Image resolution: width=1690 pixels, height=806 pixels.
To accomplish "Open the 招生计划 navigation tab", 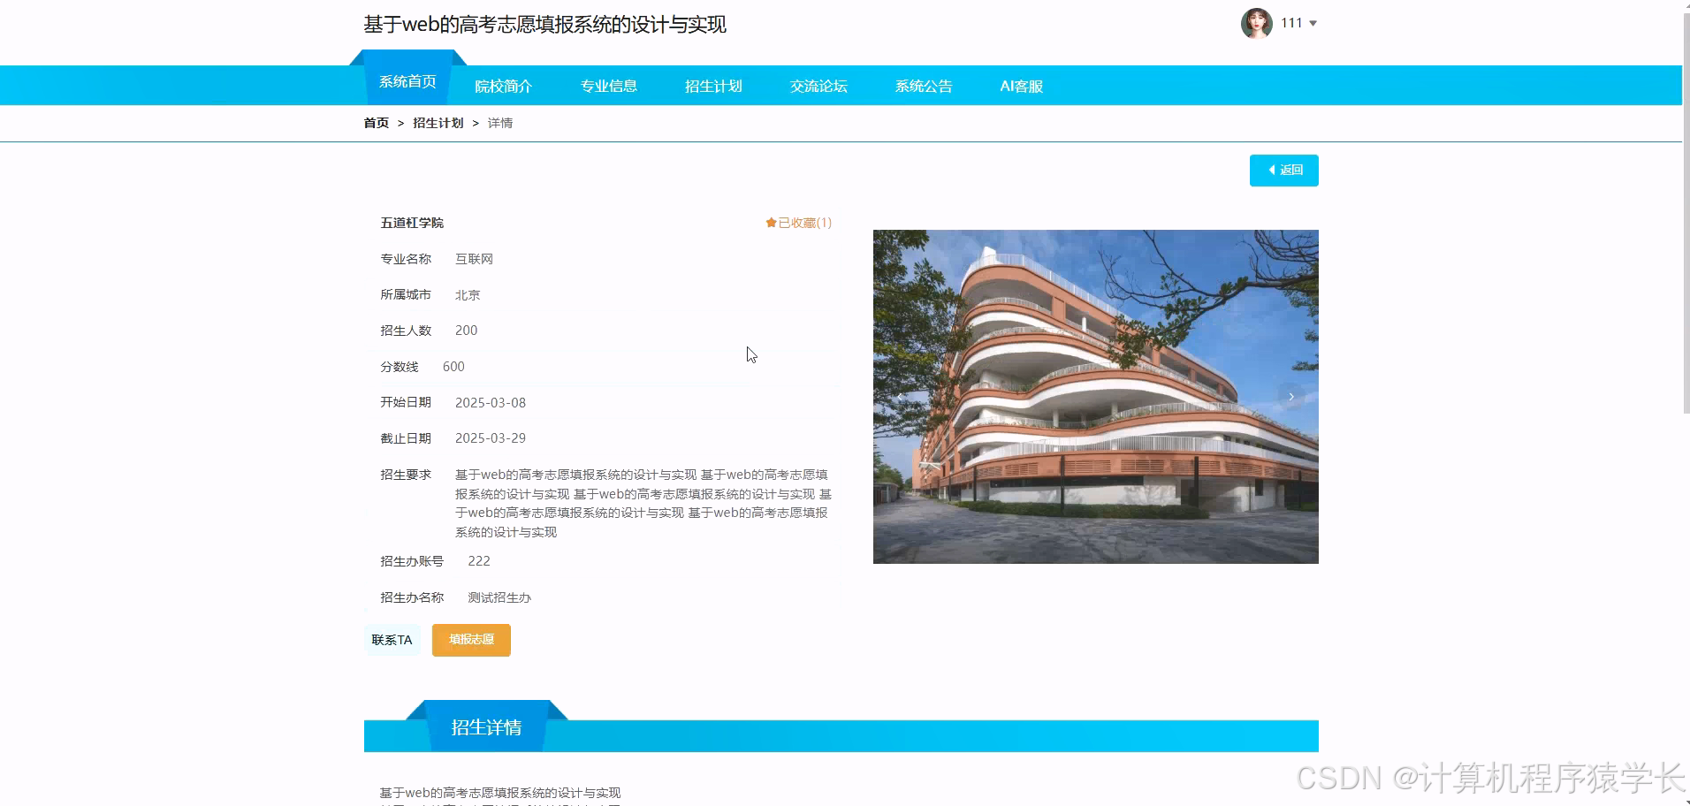I will pos(713,85).
